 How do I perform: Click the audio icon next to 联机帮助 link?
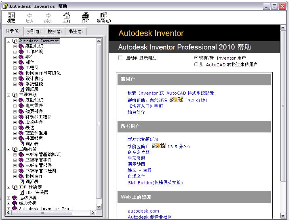coord(173,100)
